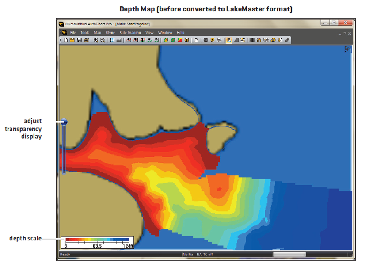Screen dimensions: 373x263
Task: Open the Btype menu
Action: [110, 33]
